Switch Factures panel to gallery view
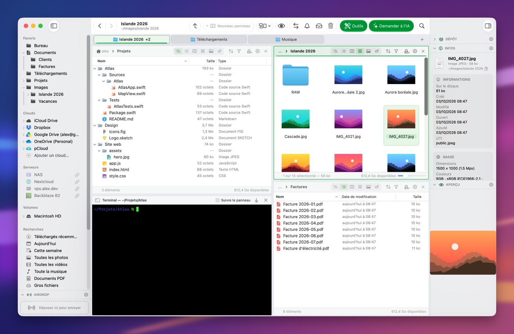 click(368, 187)
